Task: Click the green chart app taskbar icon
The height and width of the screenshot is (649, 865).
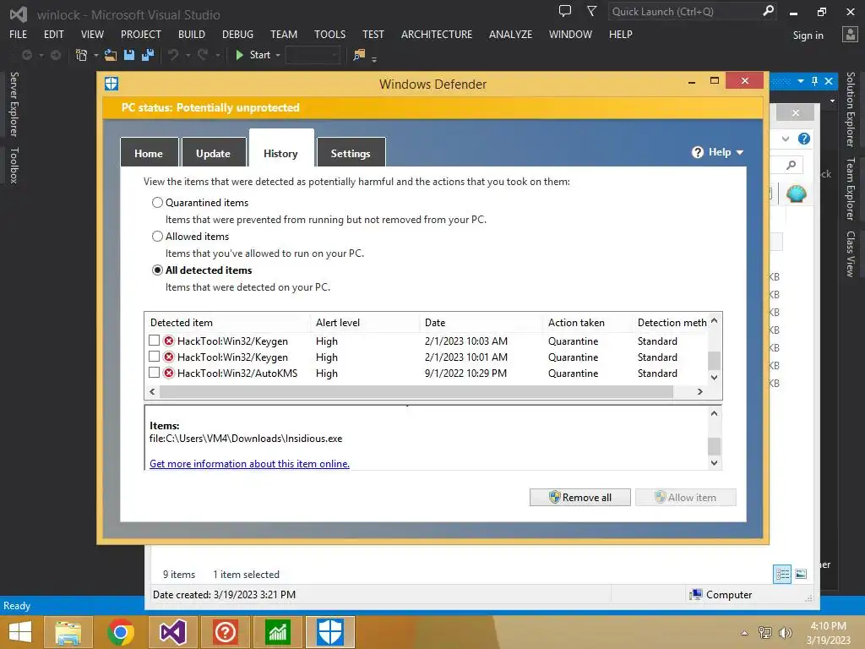Action: point(277,632)
